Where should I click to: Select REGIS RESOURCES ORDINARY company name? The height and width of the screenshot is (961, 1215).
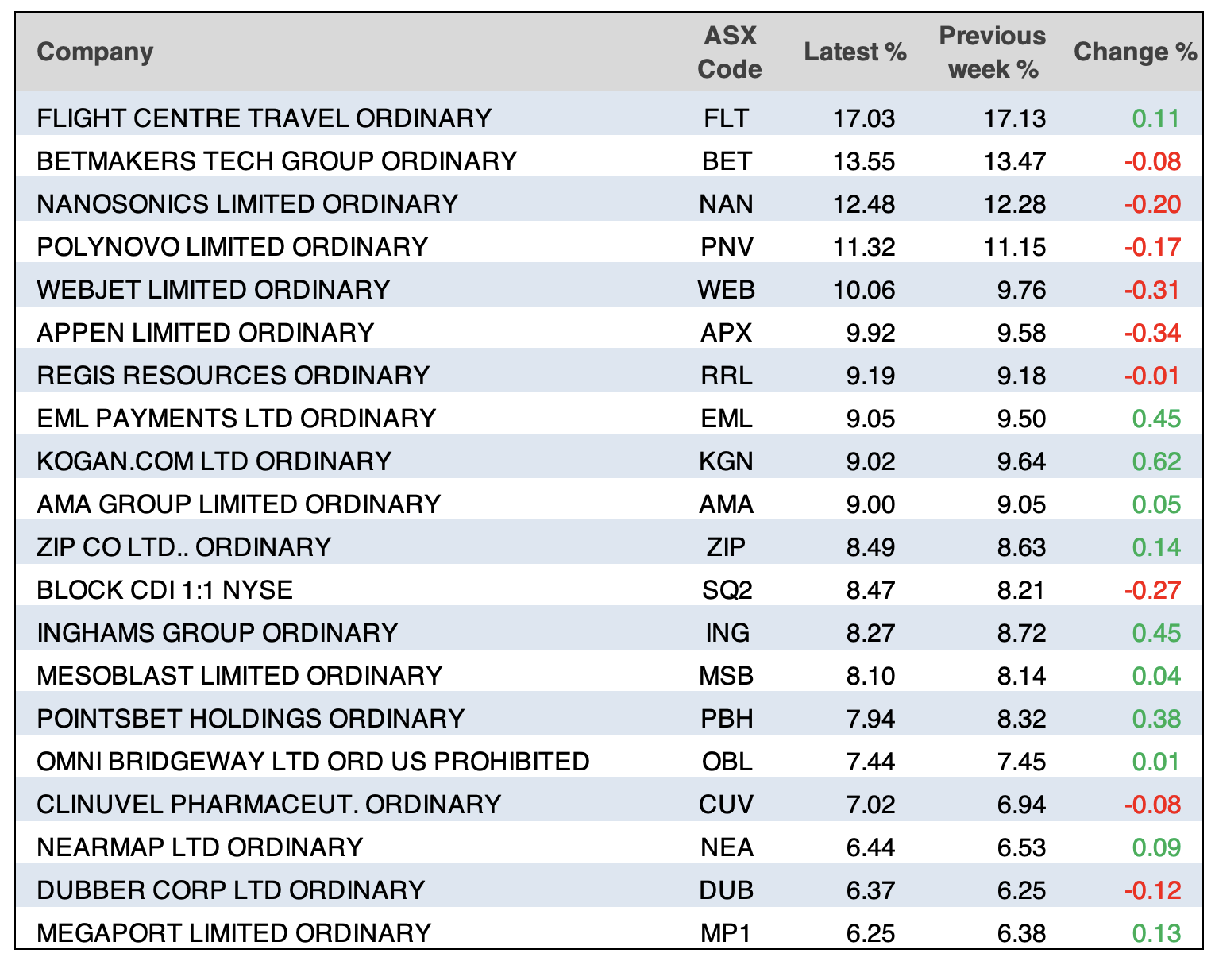point(233,376)
